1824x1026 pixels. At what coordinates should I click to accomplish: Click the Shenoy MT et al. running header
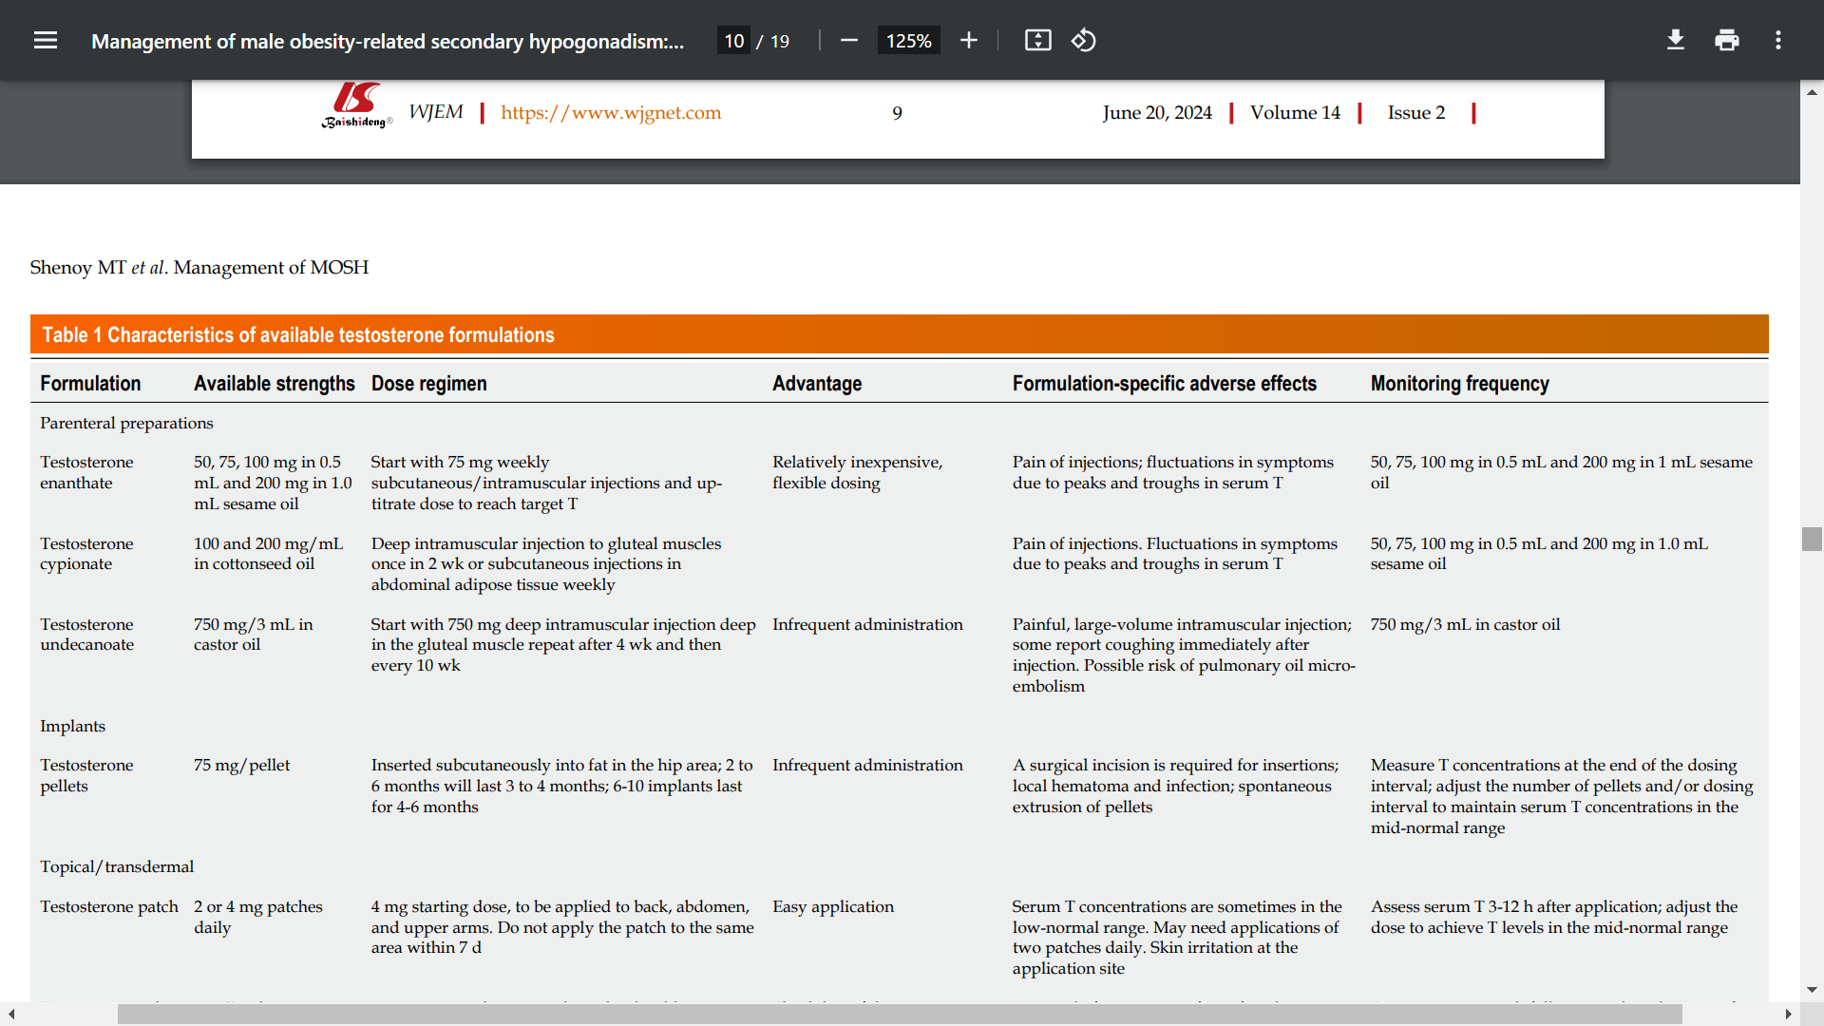pos(199,267)
